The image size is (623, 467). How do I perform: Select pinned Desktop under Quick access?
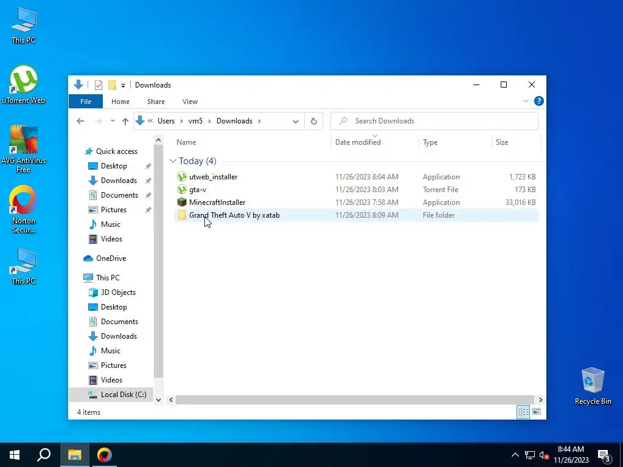(114, 166)
